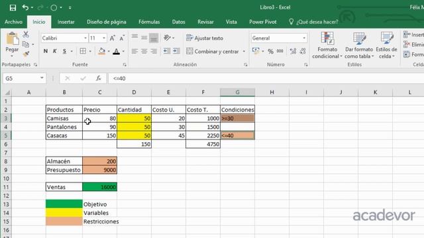Switch to the Fórmulas tab

point(149,22)
